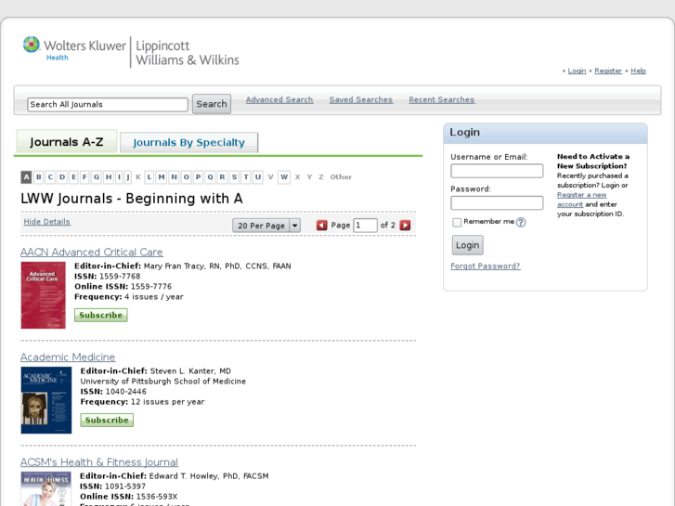The width and height of the screenshot is (675, 506).
Task: Click the Page number input box
Action: 365,226
